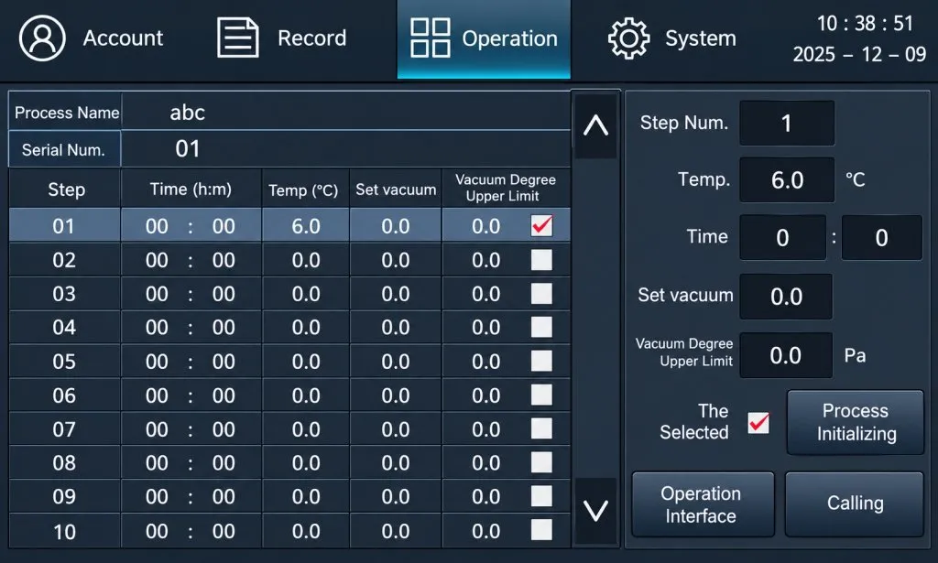Edit the Serial Num. field '01'
This screenshot has height=563, width=938.
(x=345, y=149)
